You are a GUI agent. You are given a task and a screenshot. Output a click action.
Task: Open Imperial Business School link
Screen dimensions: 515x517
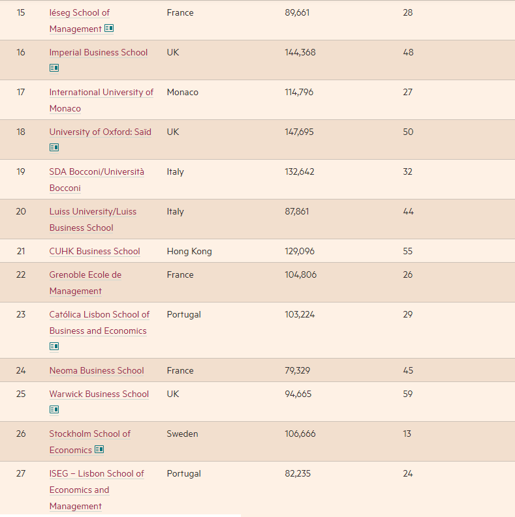[x=99, y=52]
